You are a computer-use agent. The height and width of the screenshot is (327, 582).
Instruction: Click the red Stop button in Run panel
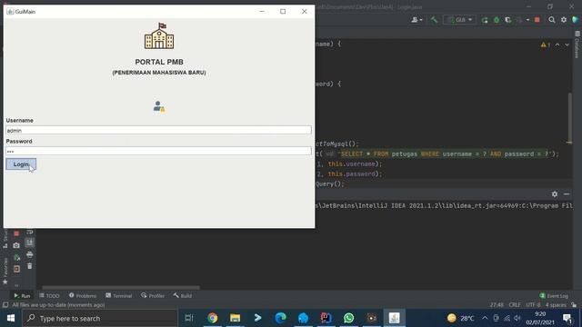point(16,233)
